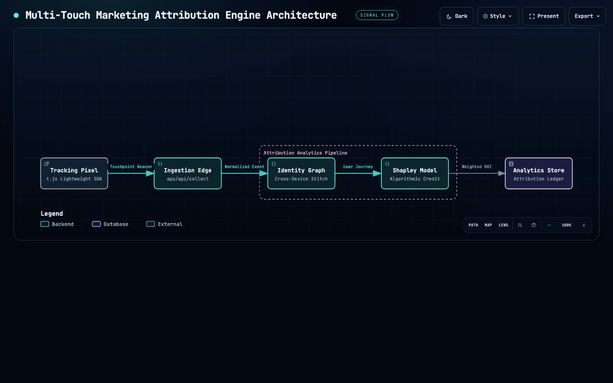Open the Style dropdown
The height and width of the screenshot is (383, 613).
pos(498,16)
